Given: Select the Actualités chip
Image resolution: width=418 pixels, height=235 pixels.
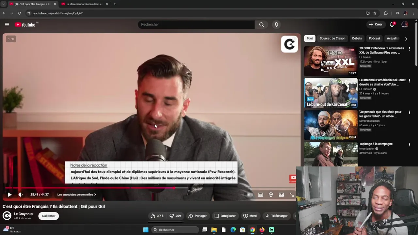Looking at the screenshot, I should 393,39.
